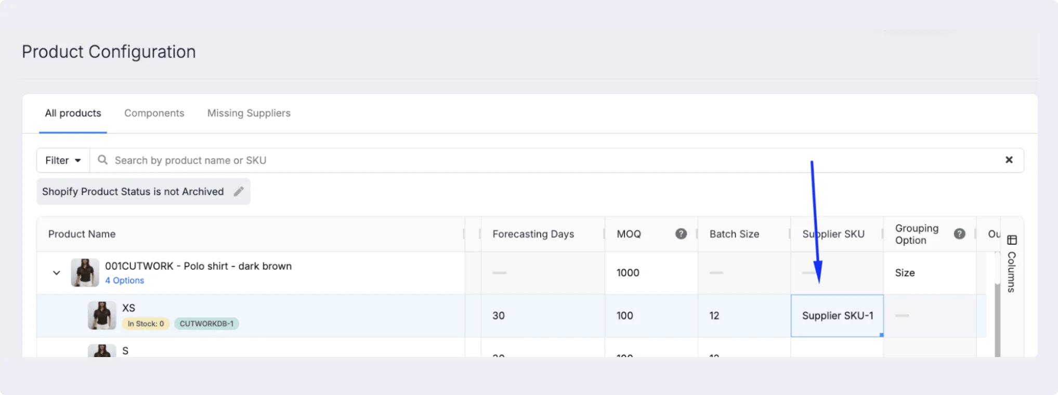This screenshot has width=1058, height=395.
Task: Click the Product Configuration heading
Action: (109, 51)
